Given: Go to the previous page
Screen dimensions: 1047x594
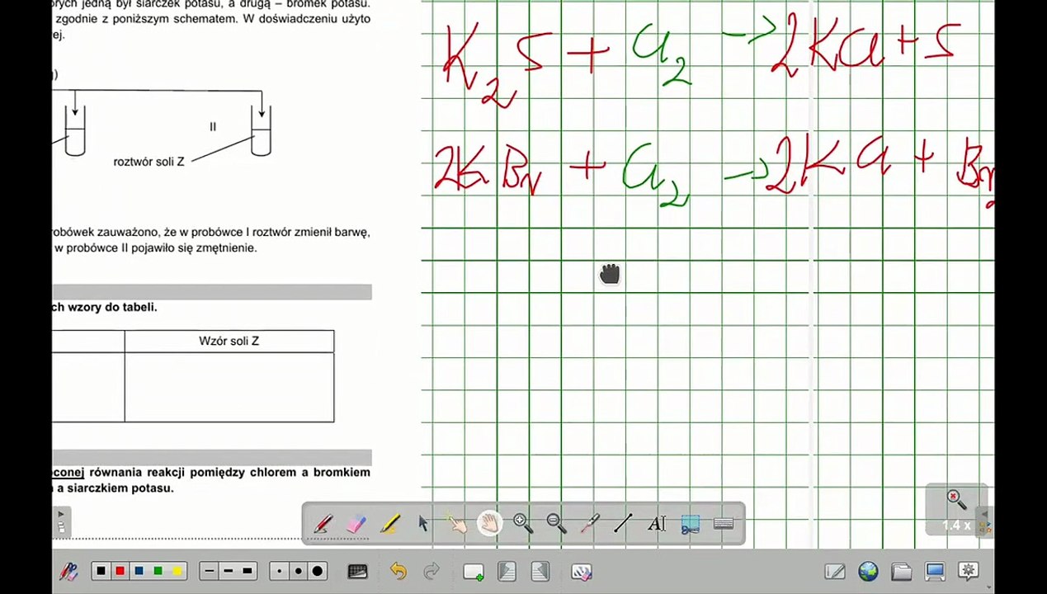Looking at the screenshot, I should click(507, 571).
